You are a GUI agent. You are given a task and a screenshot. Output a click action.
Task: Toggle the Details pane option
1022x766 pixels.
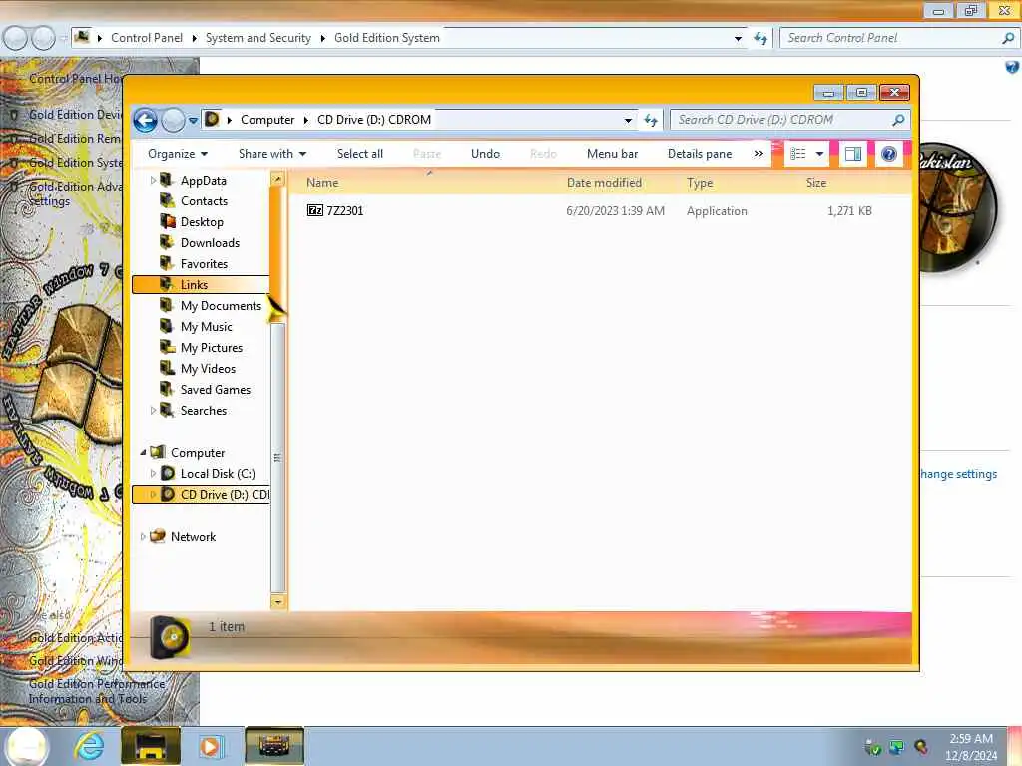tap(700, 154)
